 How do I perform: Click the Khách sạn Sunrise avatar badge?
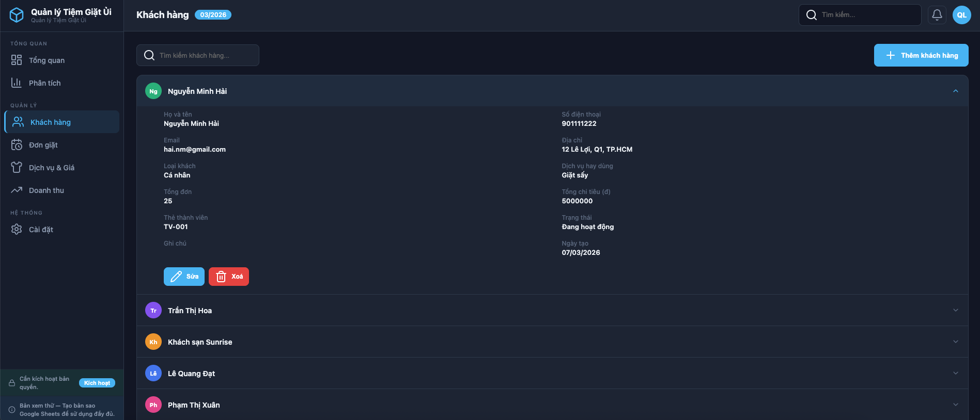click(x=153, y=342)
